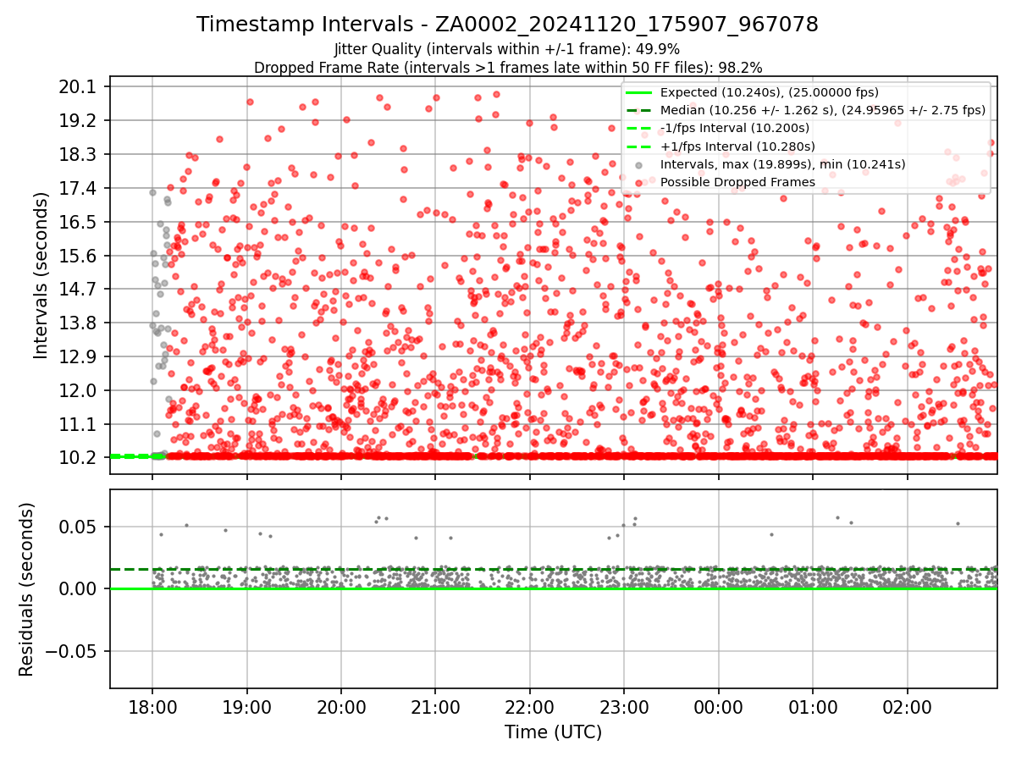Click the x-axis tick label 20:00

point(341,708)
